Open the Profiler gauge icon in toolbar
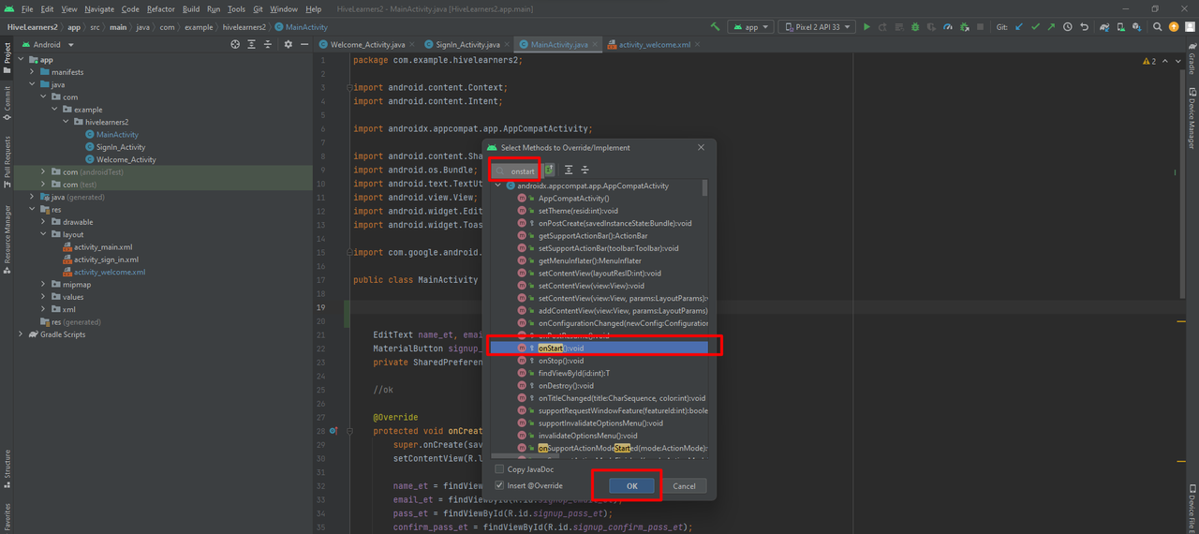Image resolution: width=1199 pixels, height=534 pixels. click(x=948, y=27)
